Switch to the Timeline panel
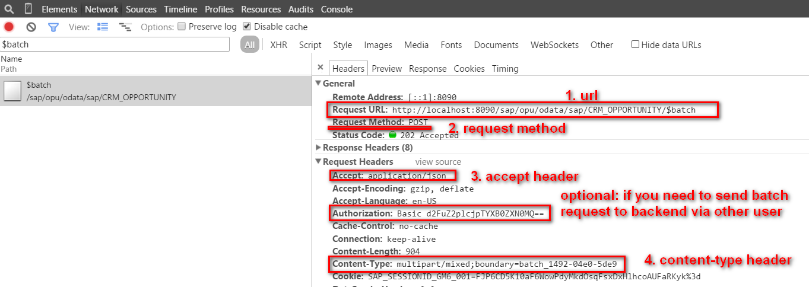 [x=180, y=9]
